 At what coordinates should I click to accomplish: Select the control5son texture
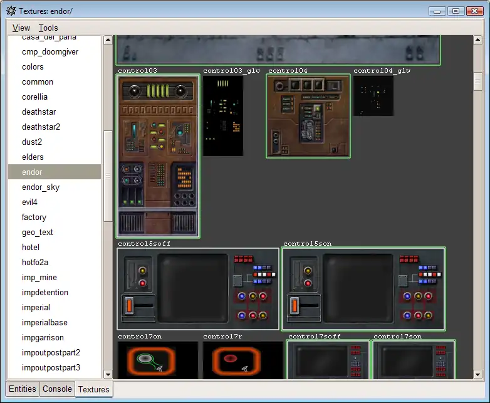[363, 289]
